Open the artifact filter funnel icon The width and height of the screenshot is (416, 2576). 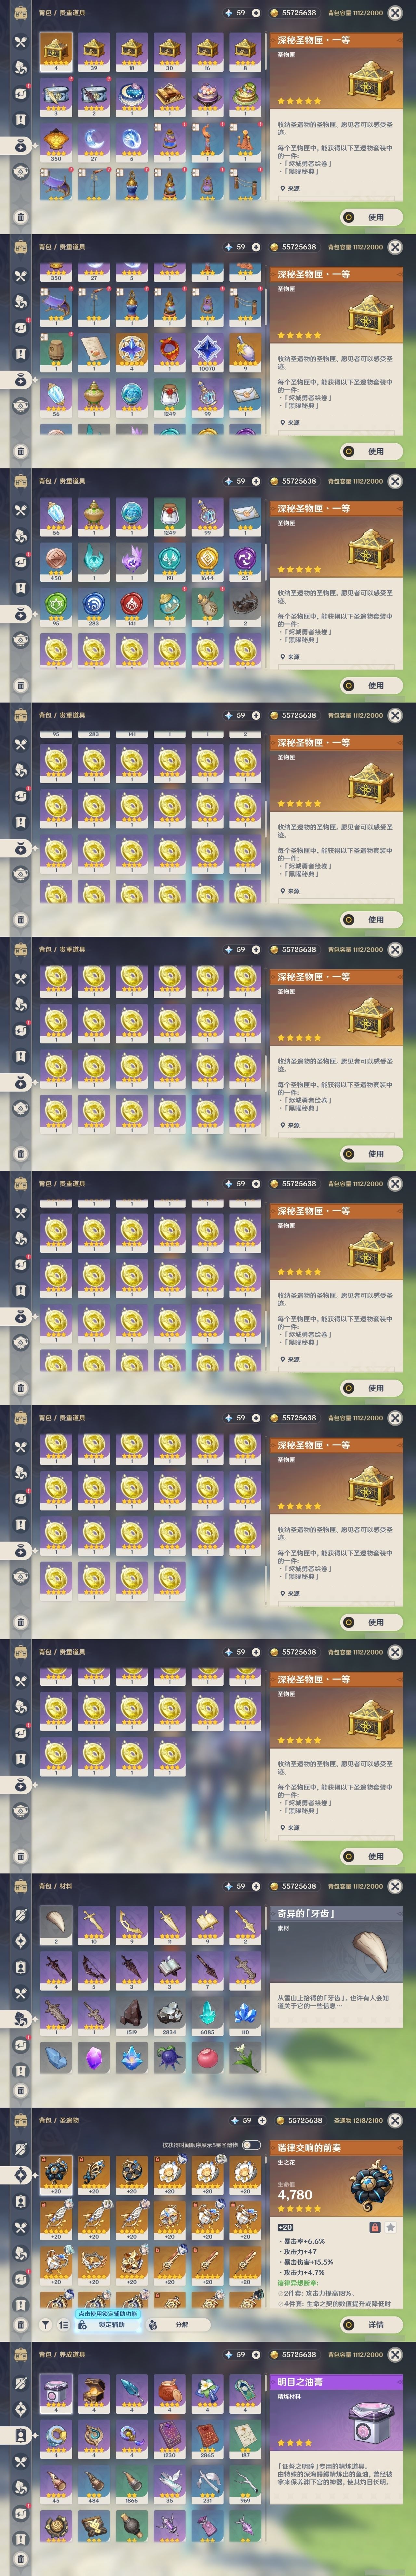(46, 2325)
